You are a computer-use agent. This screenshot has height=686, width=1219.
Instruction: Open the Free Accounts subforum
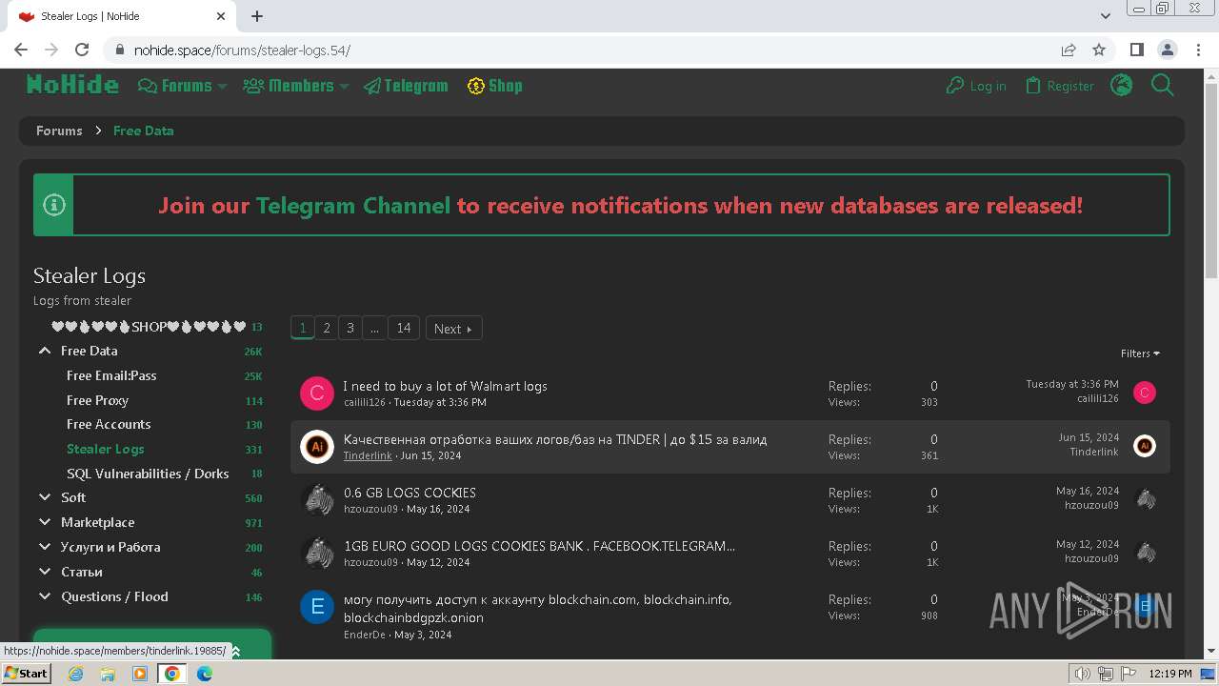109,424
